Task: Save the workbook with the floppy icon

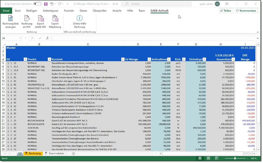Action: [x=45, y=4]
